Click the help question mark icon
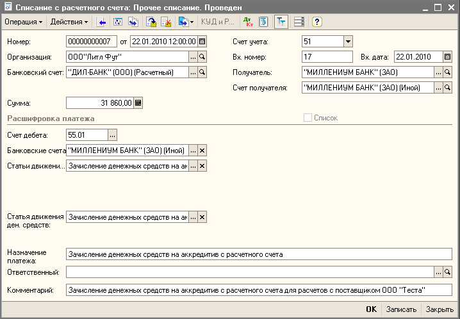 316,22
